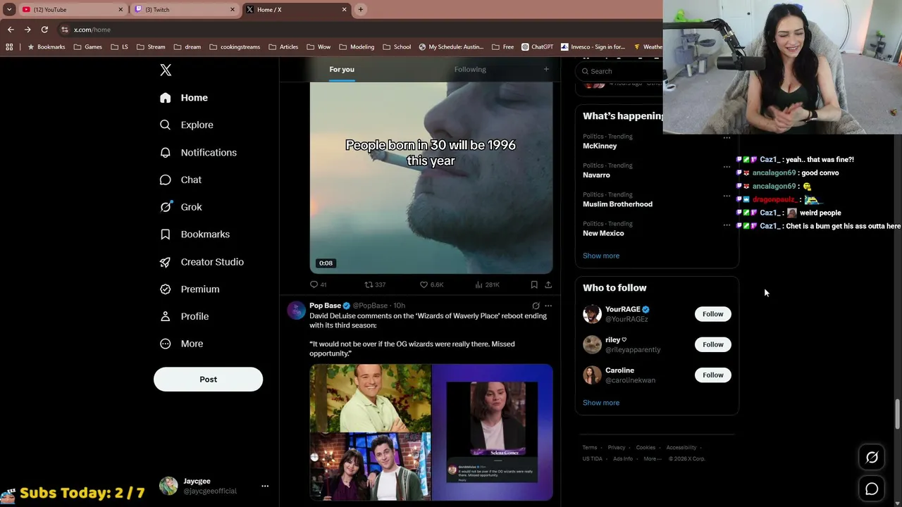
Task: Follow riley
Action: (712, 344)
